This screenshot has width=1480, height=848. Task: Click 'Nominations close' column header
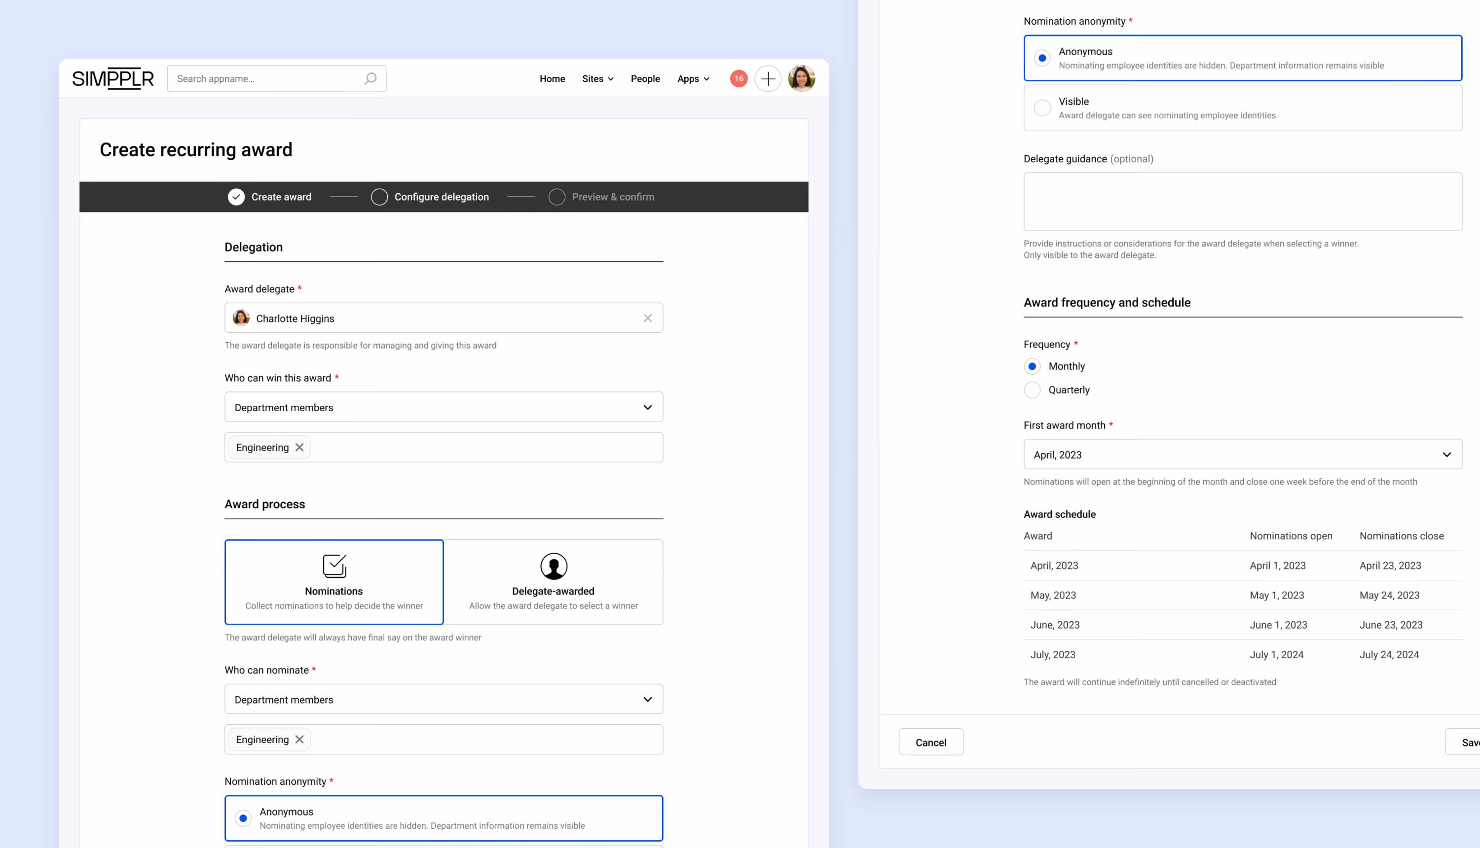pyautogui.click(x=1402, y=536)
